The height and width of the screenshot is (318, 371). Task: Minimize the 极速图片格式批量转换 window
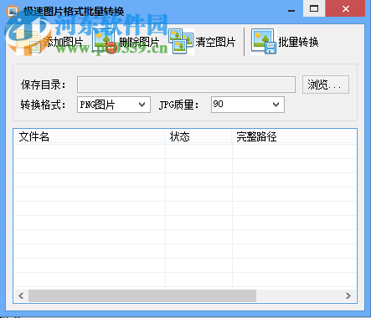[x=291, y=10]
